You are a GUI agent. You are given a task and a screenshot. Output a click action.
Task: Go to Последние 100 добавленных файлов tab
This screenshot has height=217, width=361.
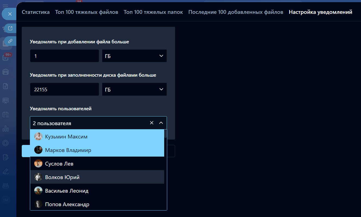pos(236,12)
